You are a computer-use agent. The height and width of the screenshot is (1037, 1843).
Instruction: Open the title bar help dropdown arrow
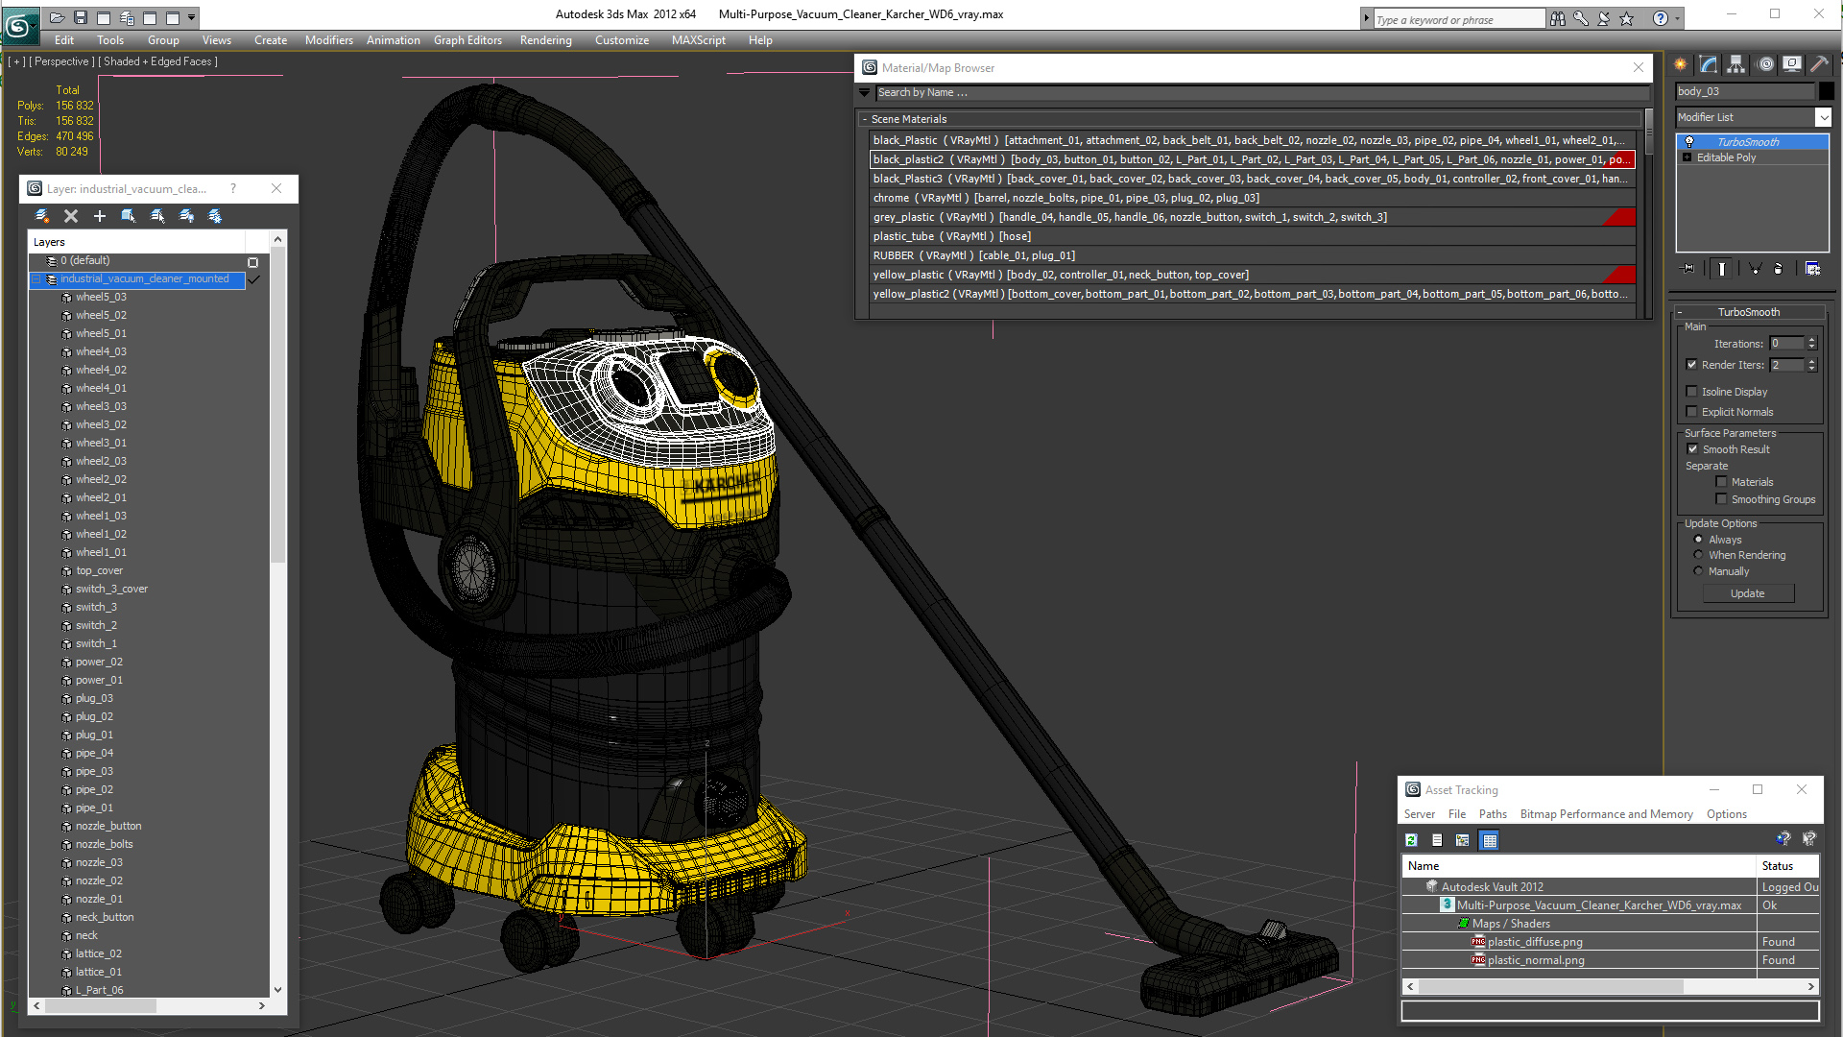tap(1678, 18)
